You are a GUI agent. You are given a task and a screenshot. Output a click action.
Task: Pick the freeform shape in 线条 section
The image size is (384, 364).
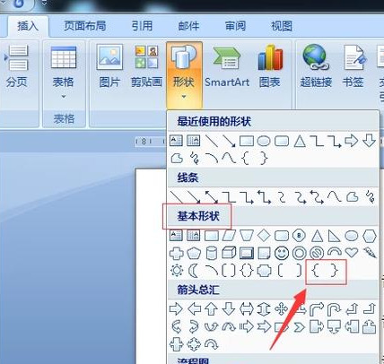click(x=353, y=197)
